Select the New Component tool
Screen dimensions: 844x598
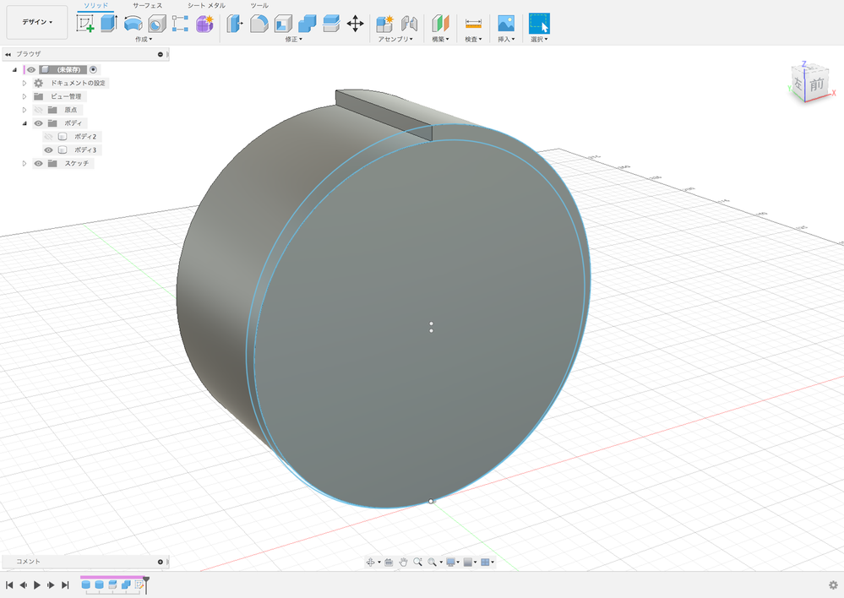click(x=385, y=24)
